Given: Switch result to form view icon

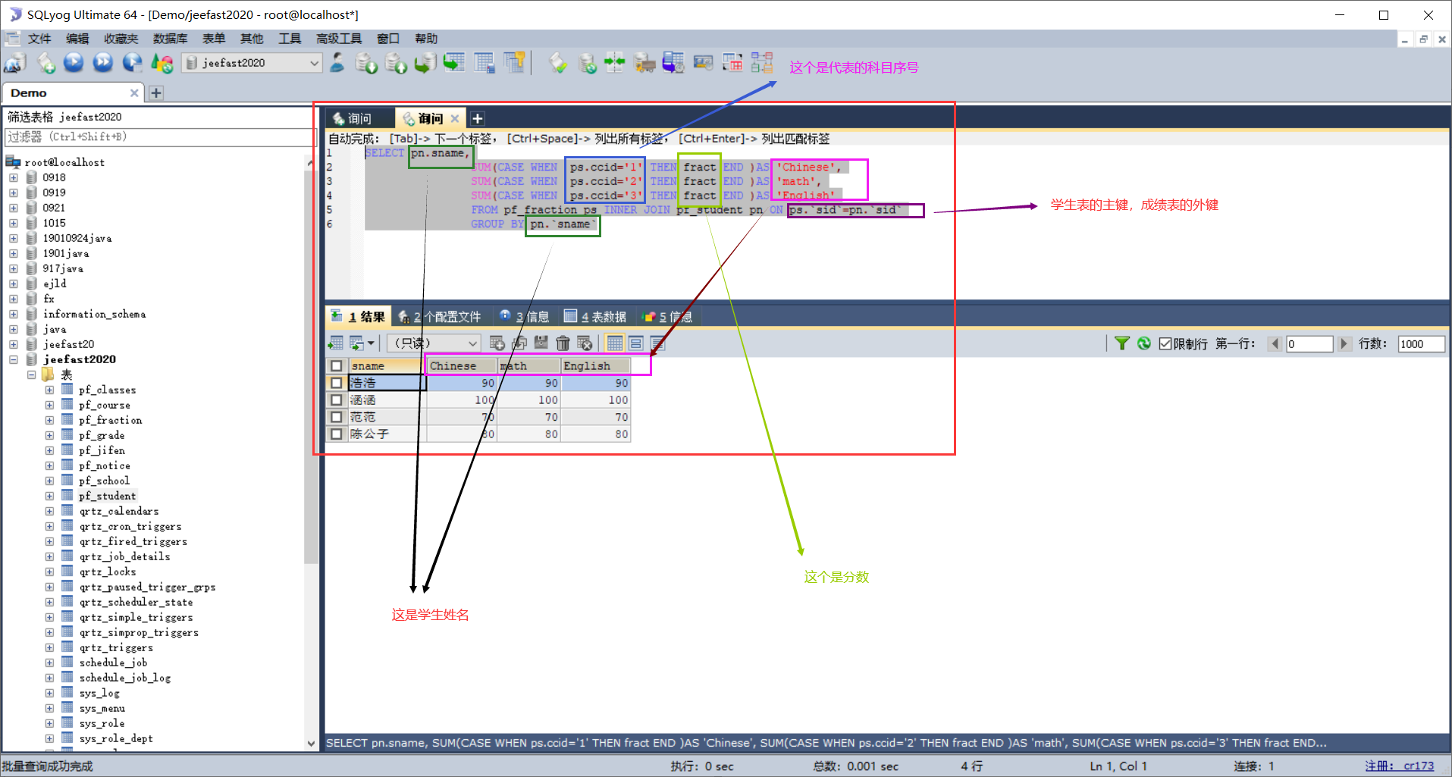Looking at the screenshot, I should (636, 343).
